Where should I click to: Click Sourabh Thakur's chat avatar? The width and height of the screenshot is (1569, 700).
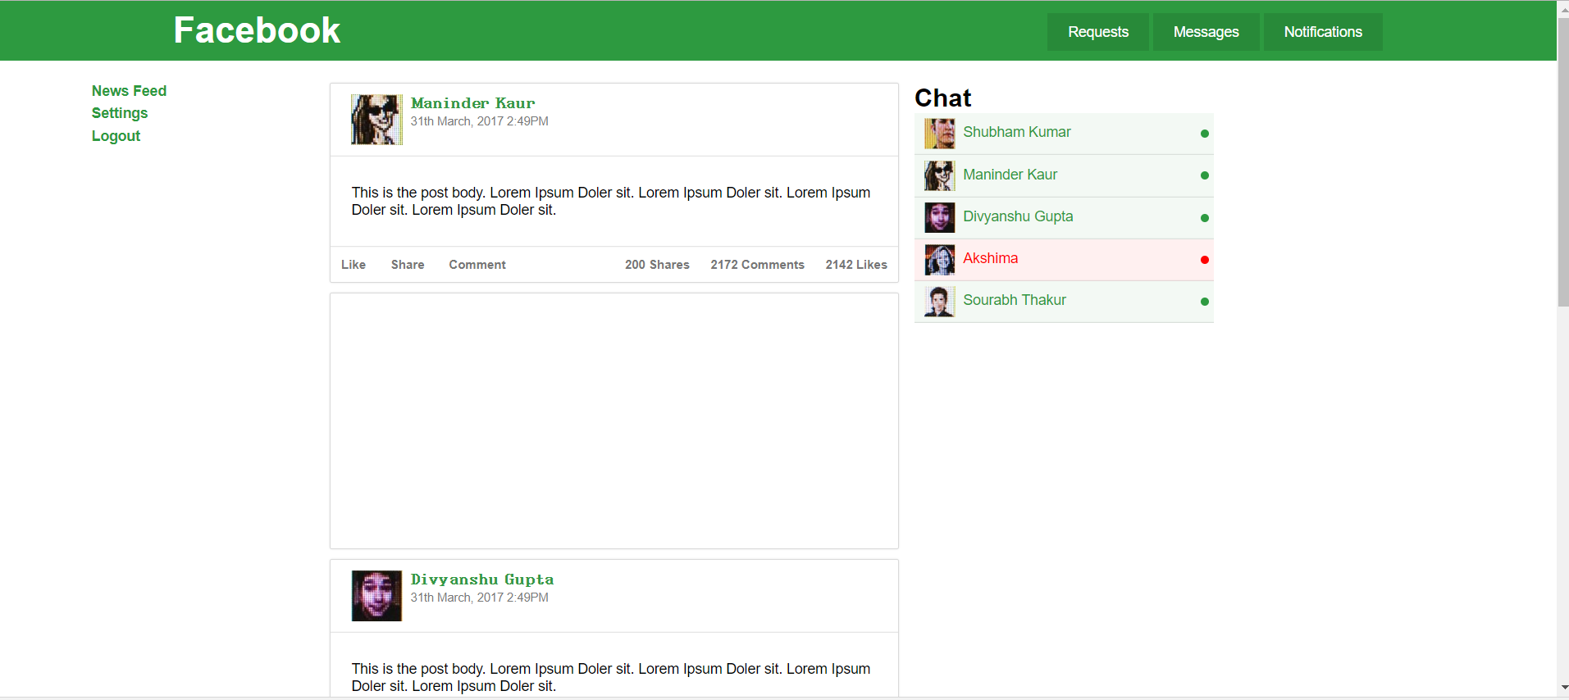click(939, 302)
